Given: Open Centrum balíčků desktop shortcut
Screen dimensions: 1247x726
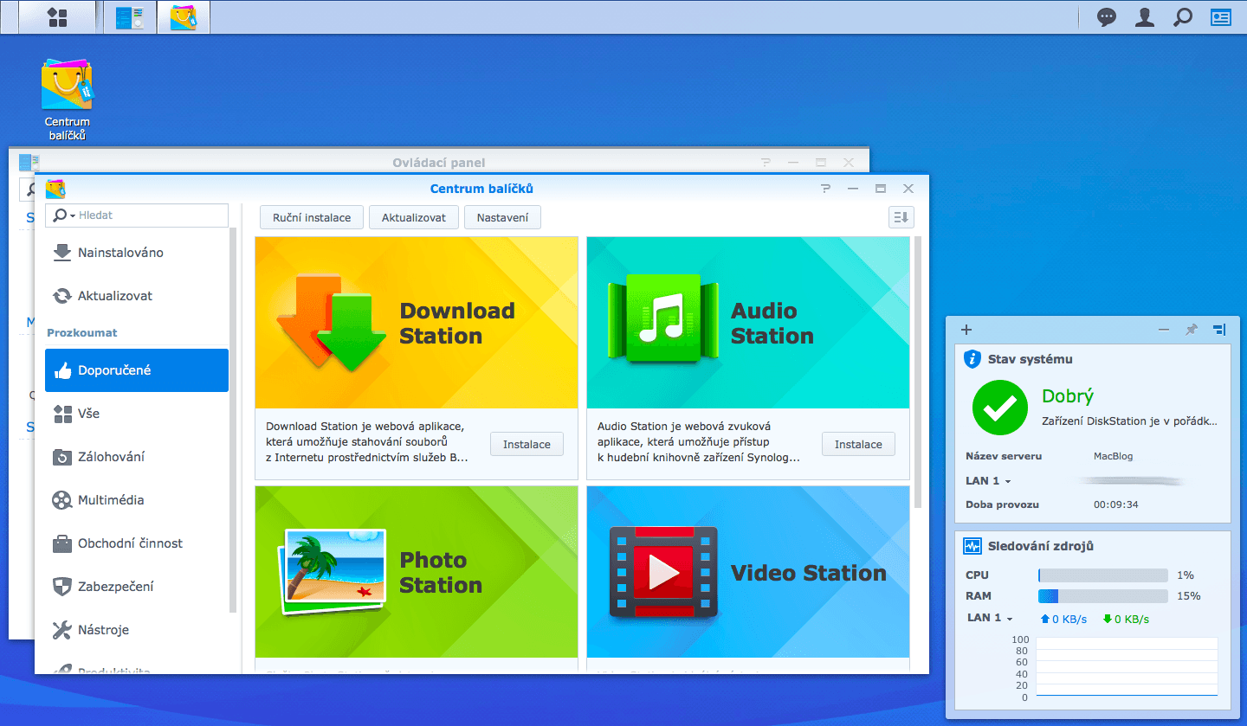Looking at the screenshot, I should [x=68, y=99].
